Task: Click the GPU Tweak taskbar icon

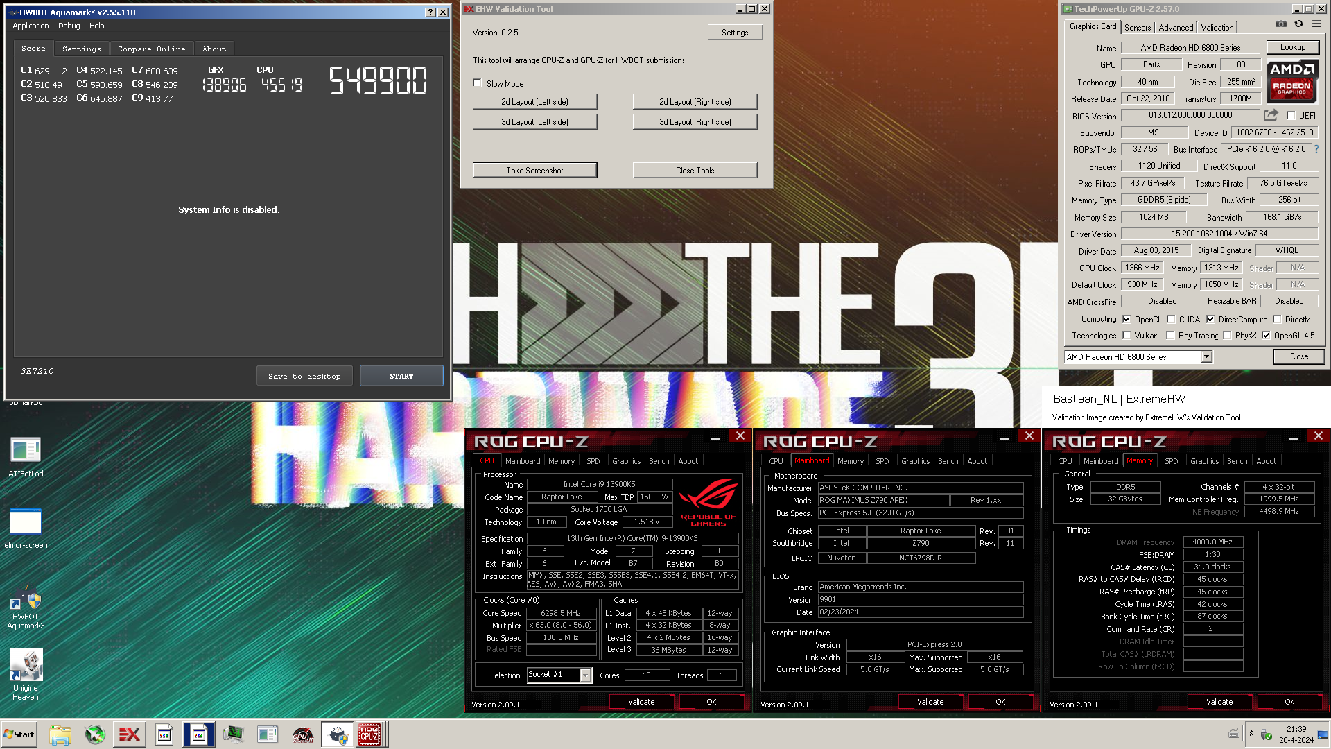Action: (x=302, y=734)
